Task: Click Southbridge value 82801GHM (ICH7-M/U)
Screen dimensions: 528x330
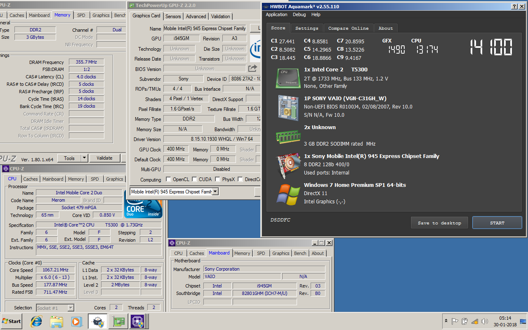Action: 264,293
